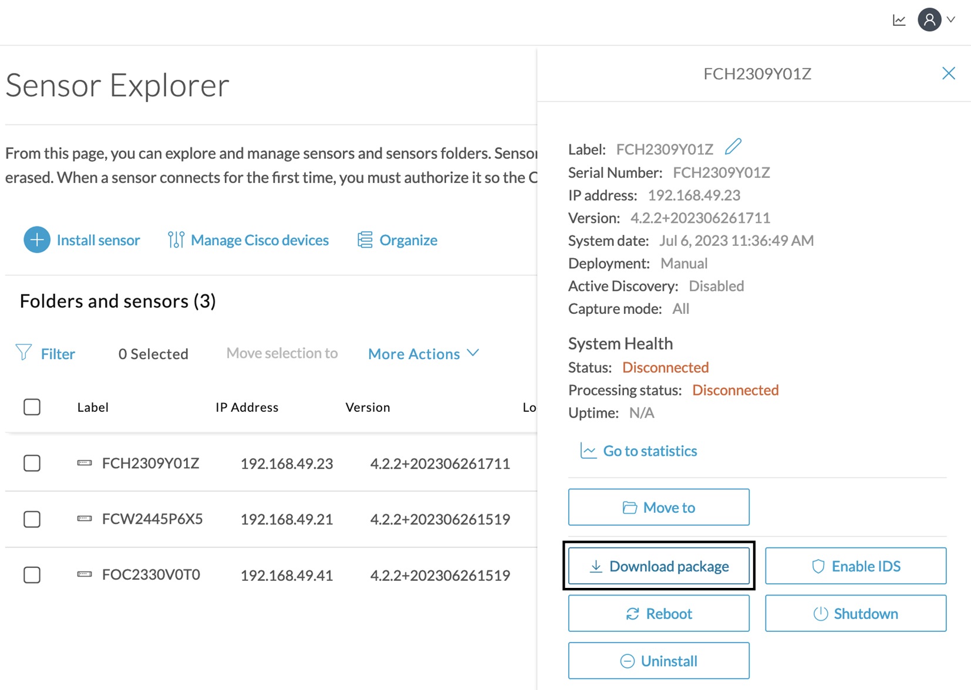Sort by the IP Address column header
971x690 pixels.
click(x=247, y=407)
